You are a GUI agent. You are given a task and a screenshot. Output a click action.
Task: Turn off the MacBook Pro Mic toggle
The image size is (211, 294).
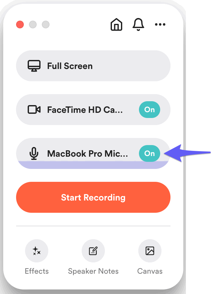pos(150,153)
